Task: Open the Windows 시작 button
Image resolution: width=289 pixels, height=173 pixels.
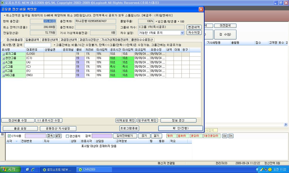Action: click(x=10, y=170)
